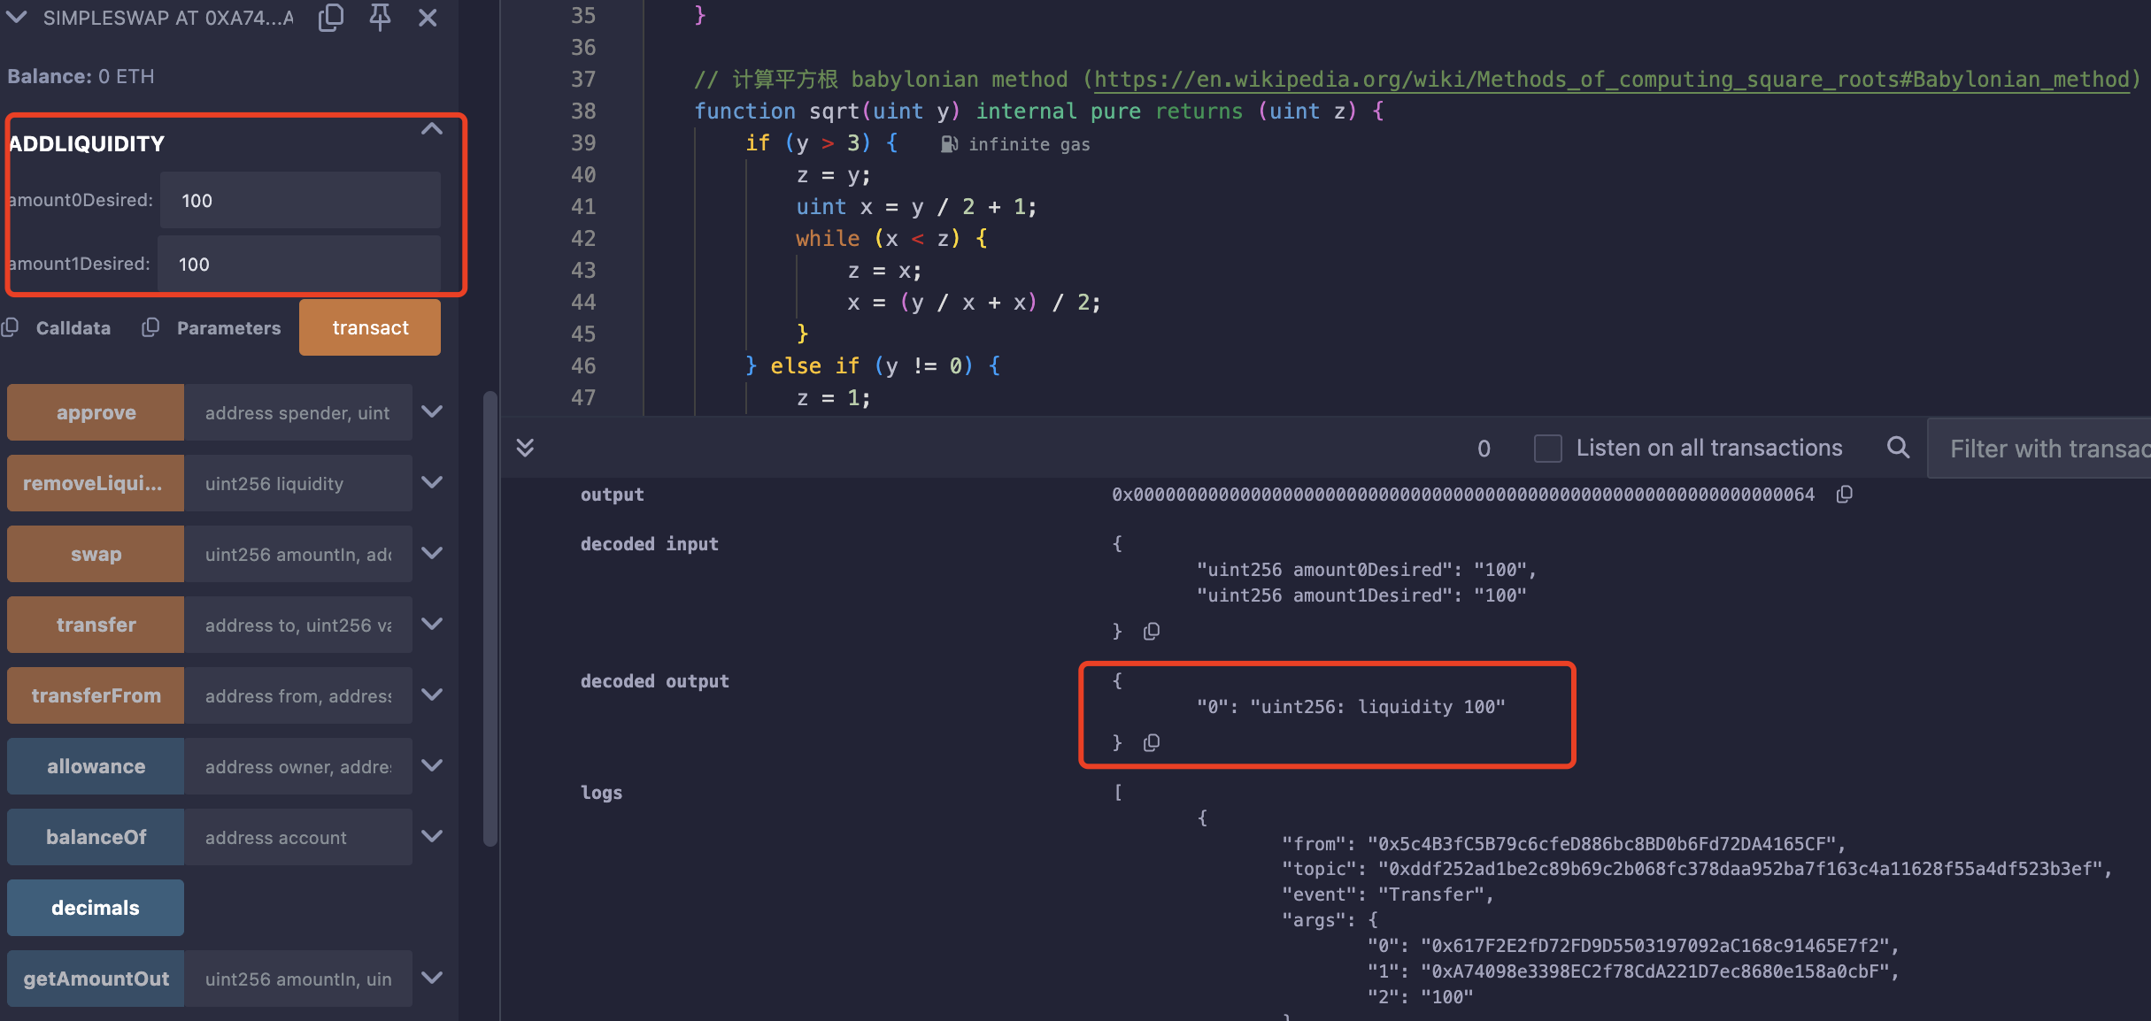
Task: Expand the approve function parameters
Action: pos(432,411)
